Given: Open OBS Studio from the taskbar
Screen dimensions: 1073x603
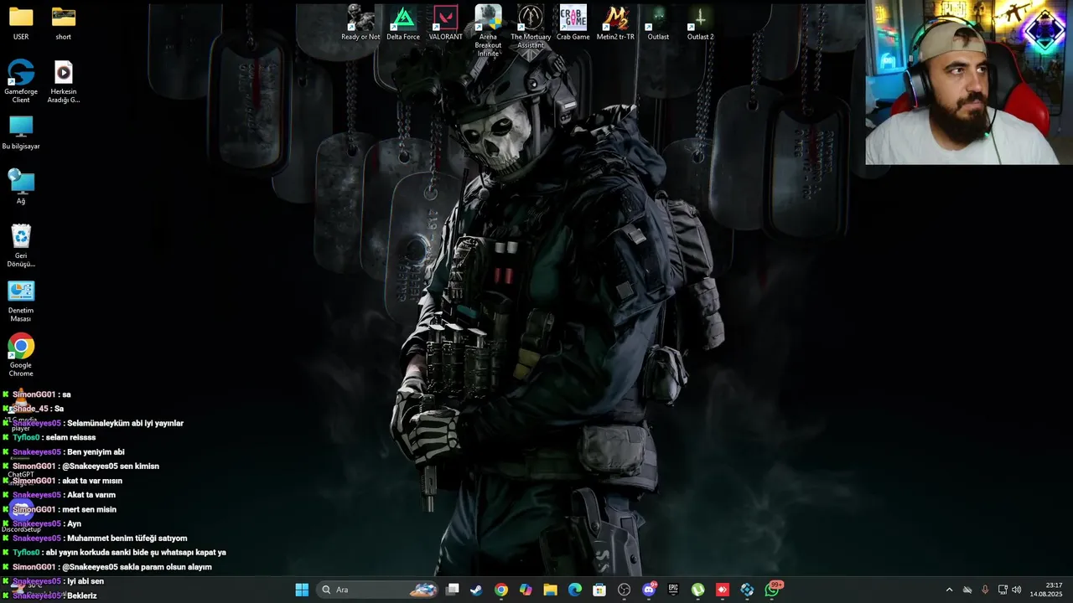Looking at the screenshot, I should (624, 590).
